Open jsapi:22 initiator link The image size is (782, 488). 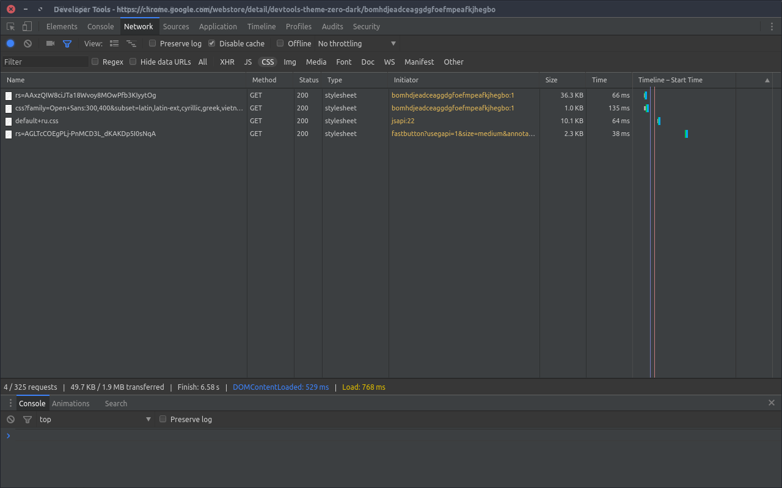(403, 121)
